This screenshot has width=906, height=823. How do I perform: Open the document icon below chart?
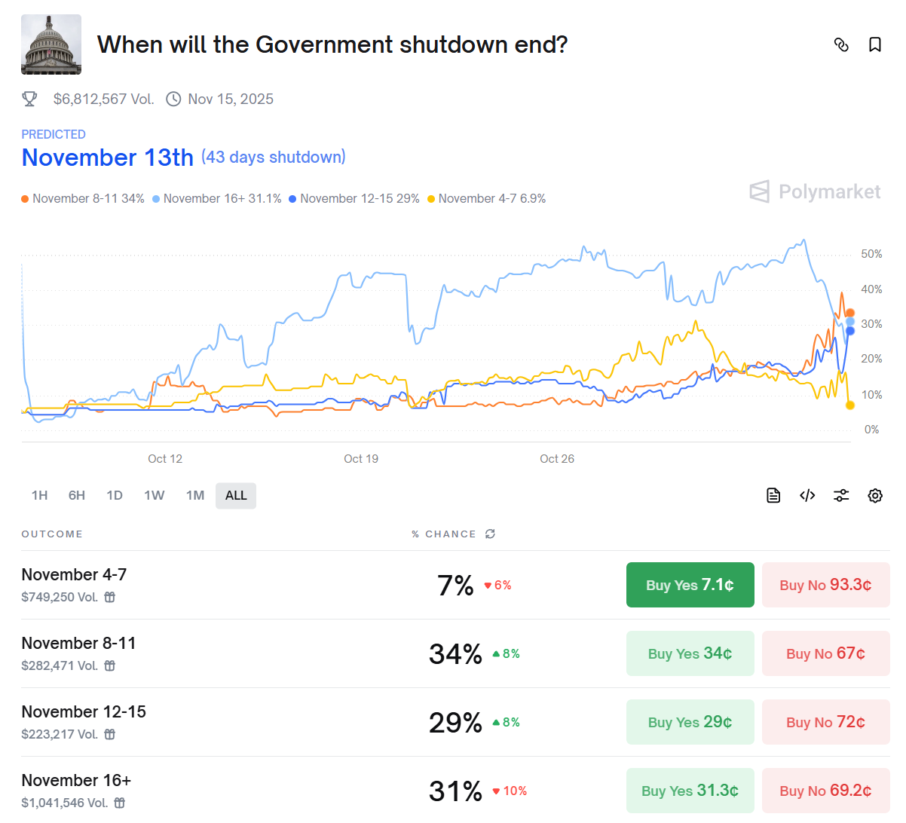pos(773,495)
